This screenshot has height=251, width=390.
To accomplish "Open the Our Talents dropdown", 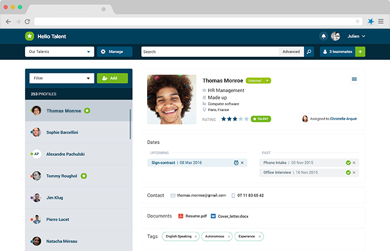I will [59, 51].
